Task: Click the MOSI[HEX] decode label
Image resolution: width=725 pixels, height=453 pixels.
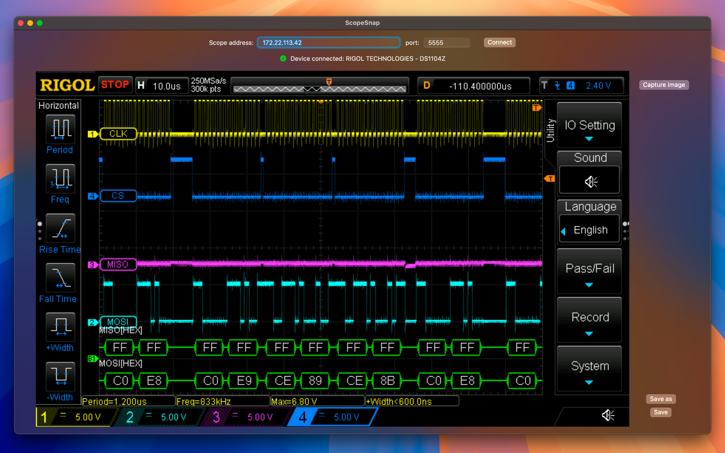Action: [x=121, y=364]
